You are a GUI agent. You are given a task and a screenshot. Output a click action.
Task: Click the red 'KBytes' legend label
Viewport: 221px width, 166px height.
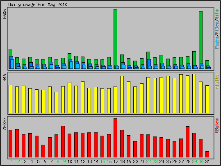click(217, 126)
